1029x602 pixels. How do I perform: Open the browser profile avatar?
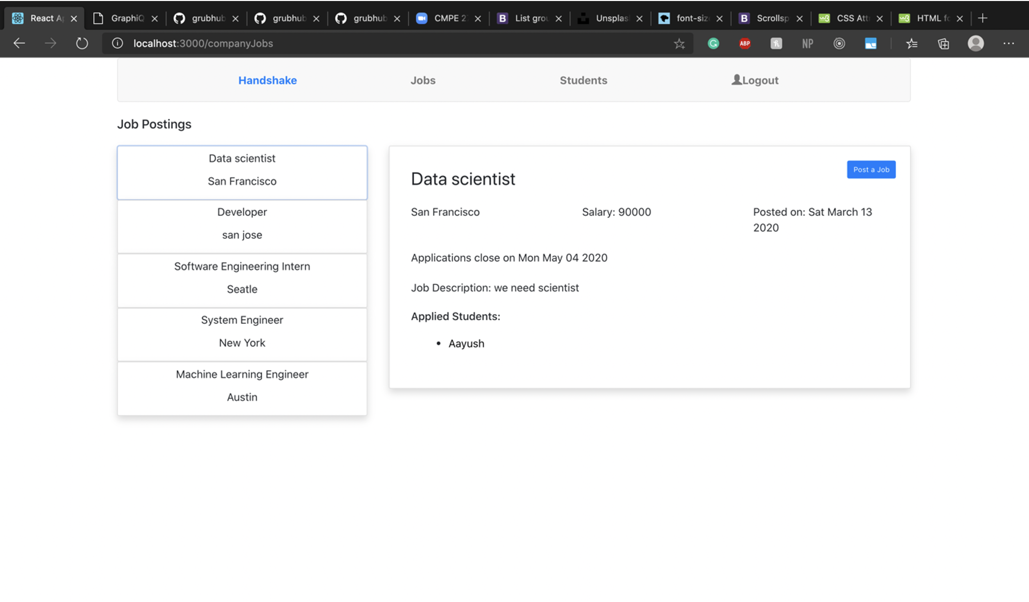[976, 43]
